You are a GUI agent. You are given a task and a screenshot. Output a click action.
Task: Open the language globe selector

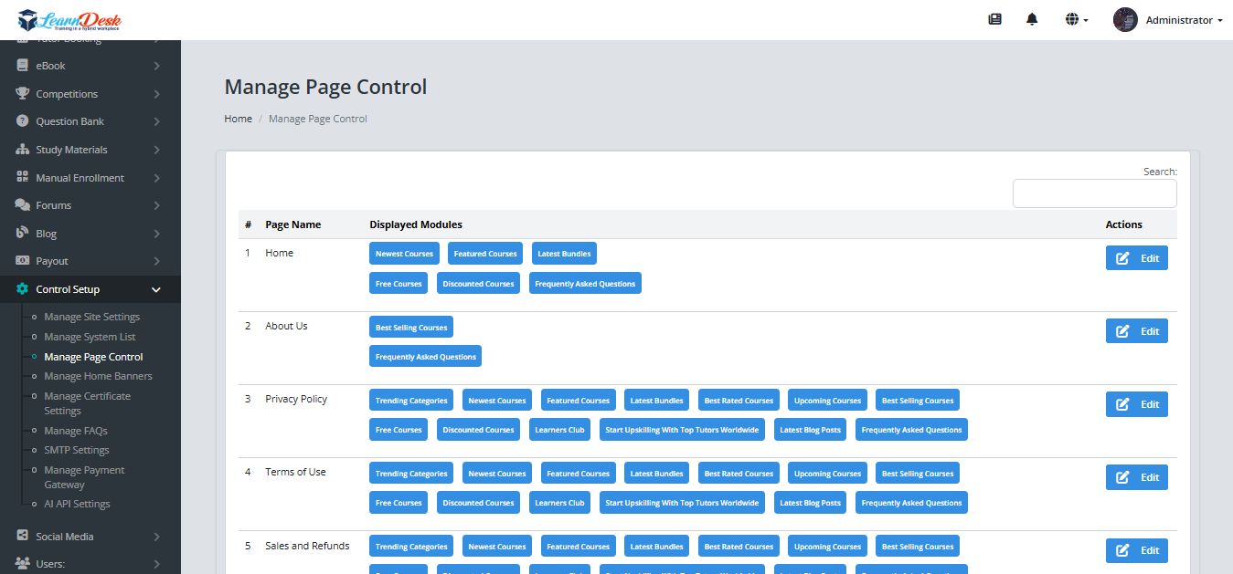1077,19
